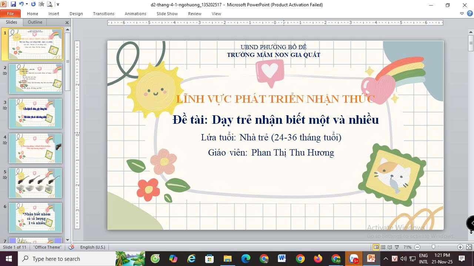Switch to Slide Sorter view
Viewport: 474px width, 266px height.
coord(383,247)
